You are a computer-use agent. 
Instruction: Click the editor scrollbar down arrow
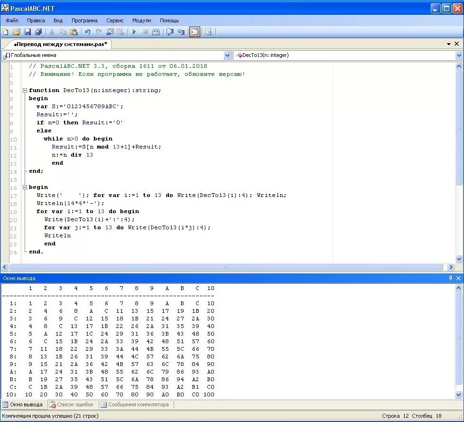point(459,259)
